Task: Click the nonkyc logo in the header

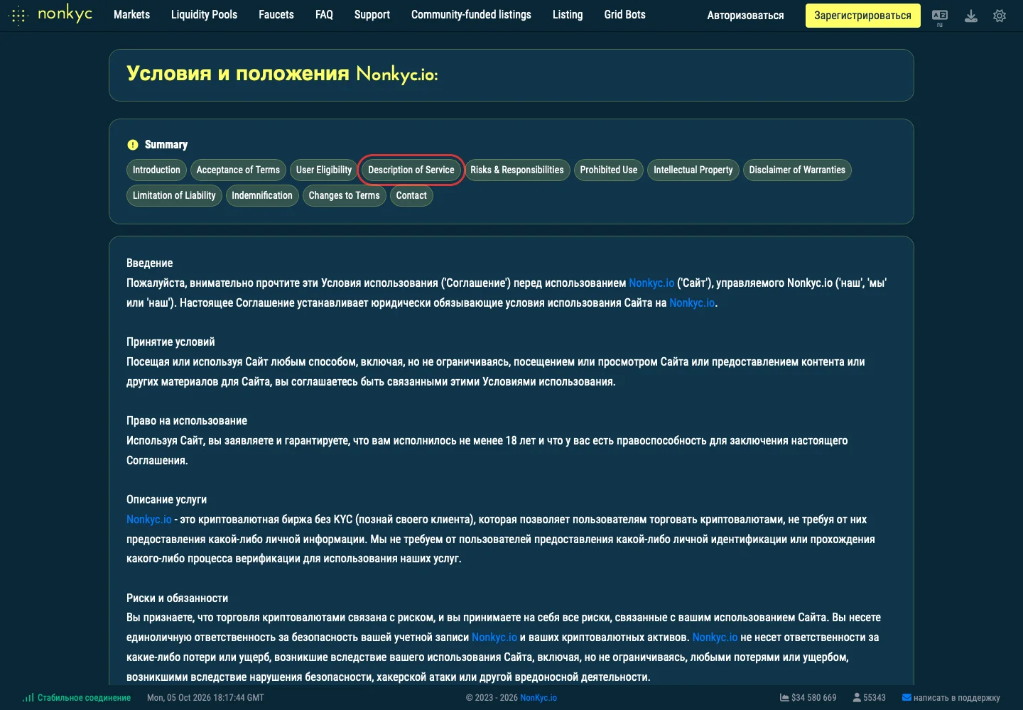Action: (50, 14)
